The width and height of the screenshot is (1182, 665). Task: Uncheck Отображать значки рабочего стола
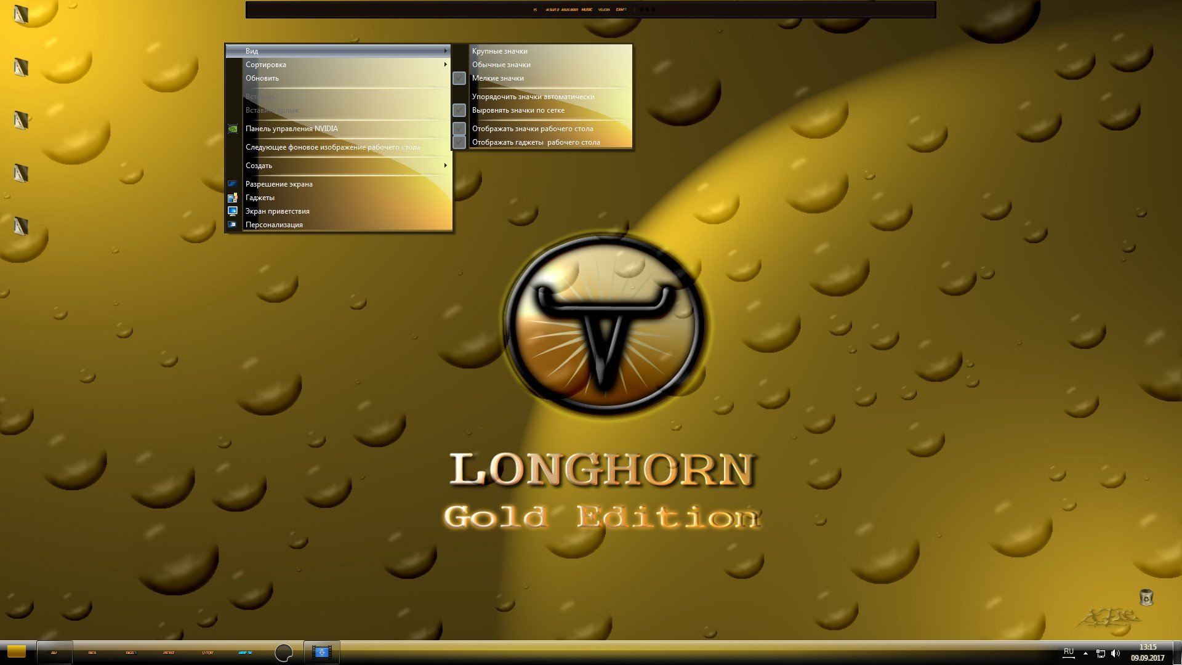[x=459, y=129]
